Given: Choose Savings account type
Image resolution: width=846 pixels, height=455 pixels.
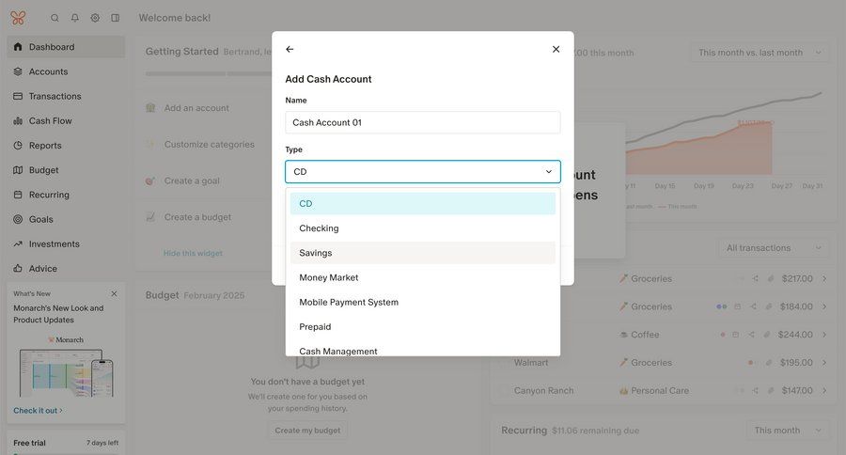Looking at the screenshot, I should 422,253.
